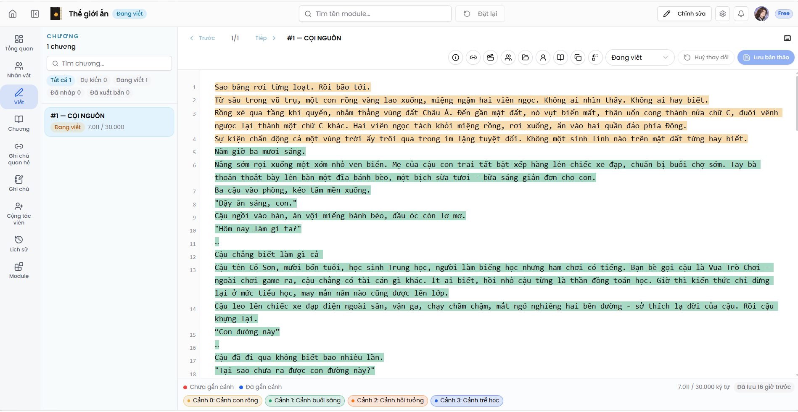Open the scene clapperboard icon

point(491,58)
